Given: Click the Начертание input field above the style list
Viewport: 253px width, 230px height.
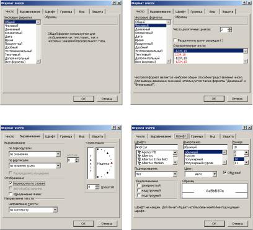Looking at the screenshot, I should pos(205,147).
